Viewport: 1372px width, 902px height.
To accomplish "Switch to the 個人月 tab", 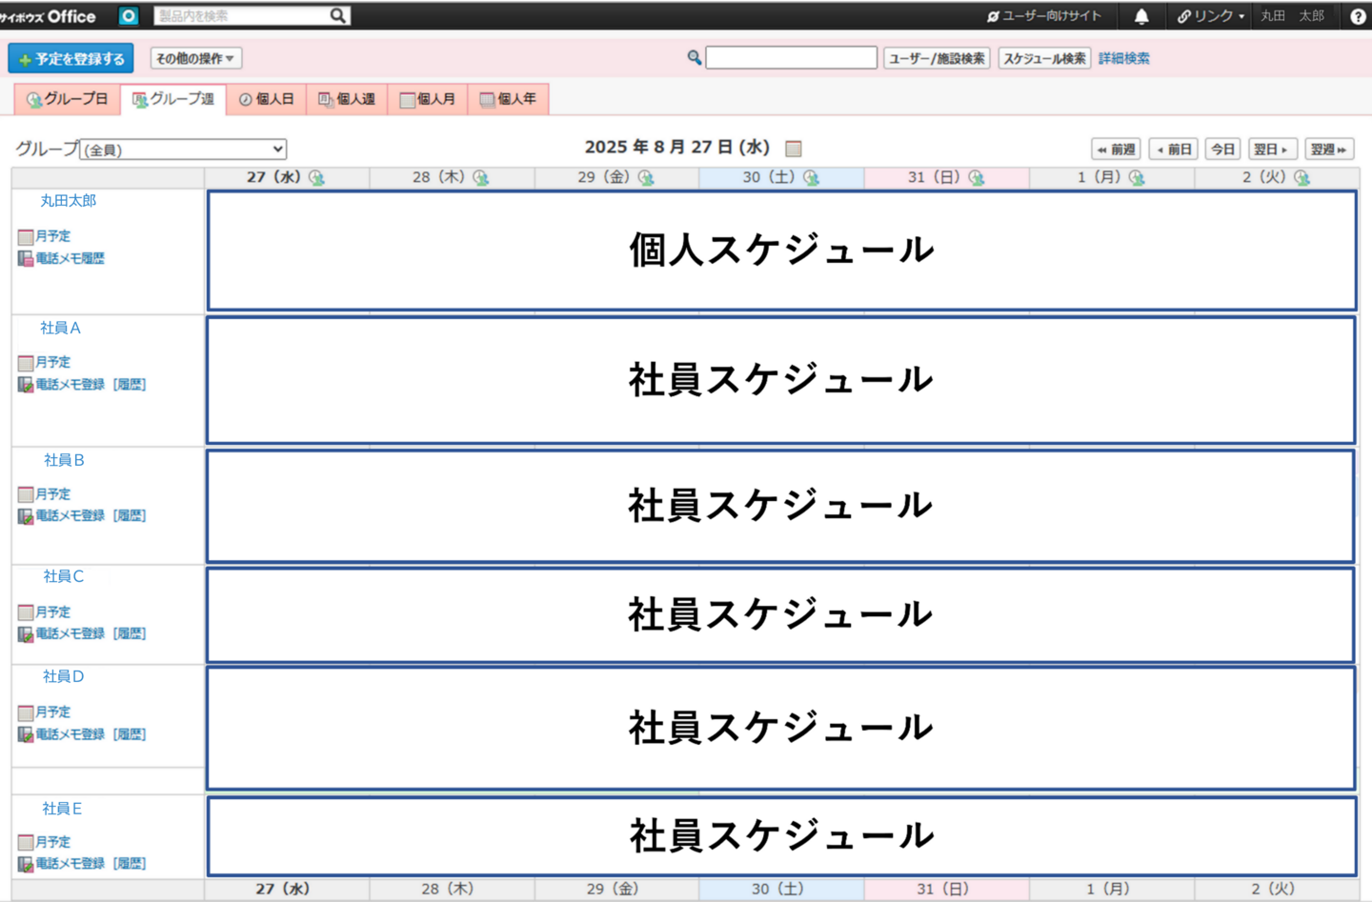I will tap(428, 99).
